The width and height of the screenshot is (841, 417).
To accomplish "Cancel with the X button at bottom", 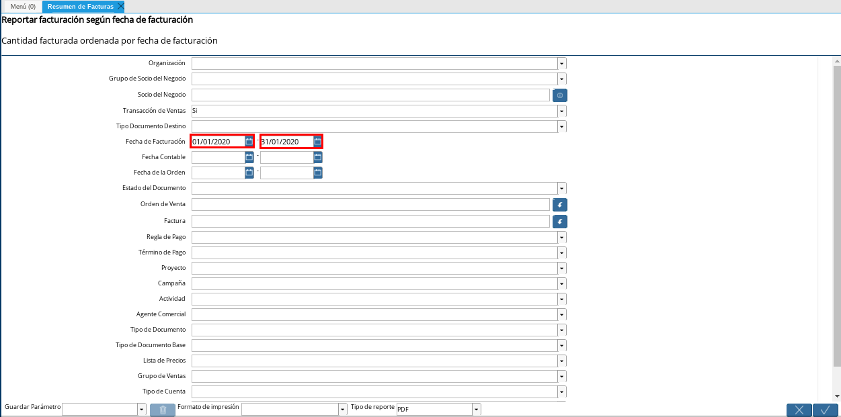I will [799, 410].
